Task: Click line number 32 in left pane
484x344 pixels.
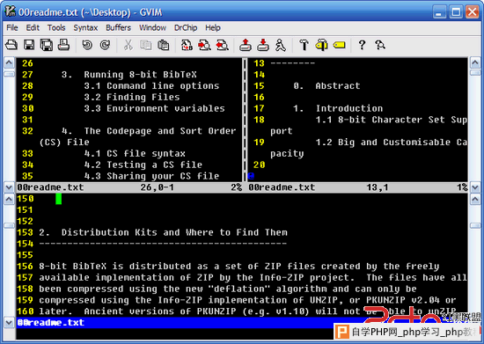Action: (27, 131)
